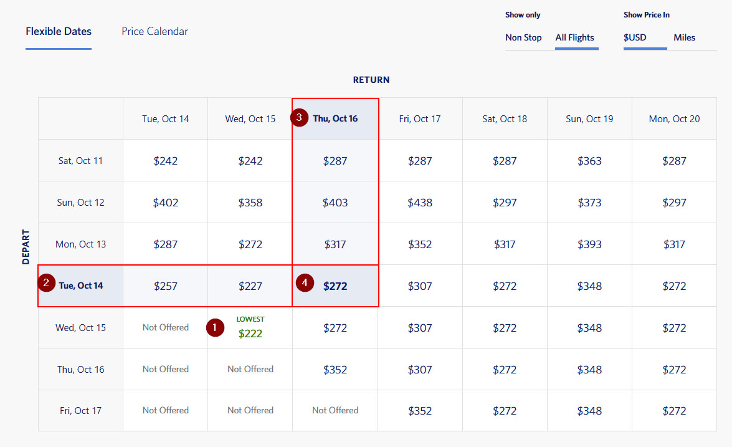
Task: Select the Flexible Dates tab
Action: pyautogui.click(x=59, y=32)
